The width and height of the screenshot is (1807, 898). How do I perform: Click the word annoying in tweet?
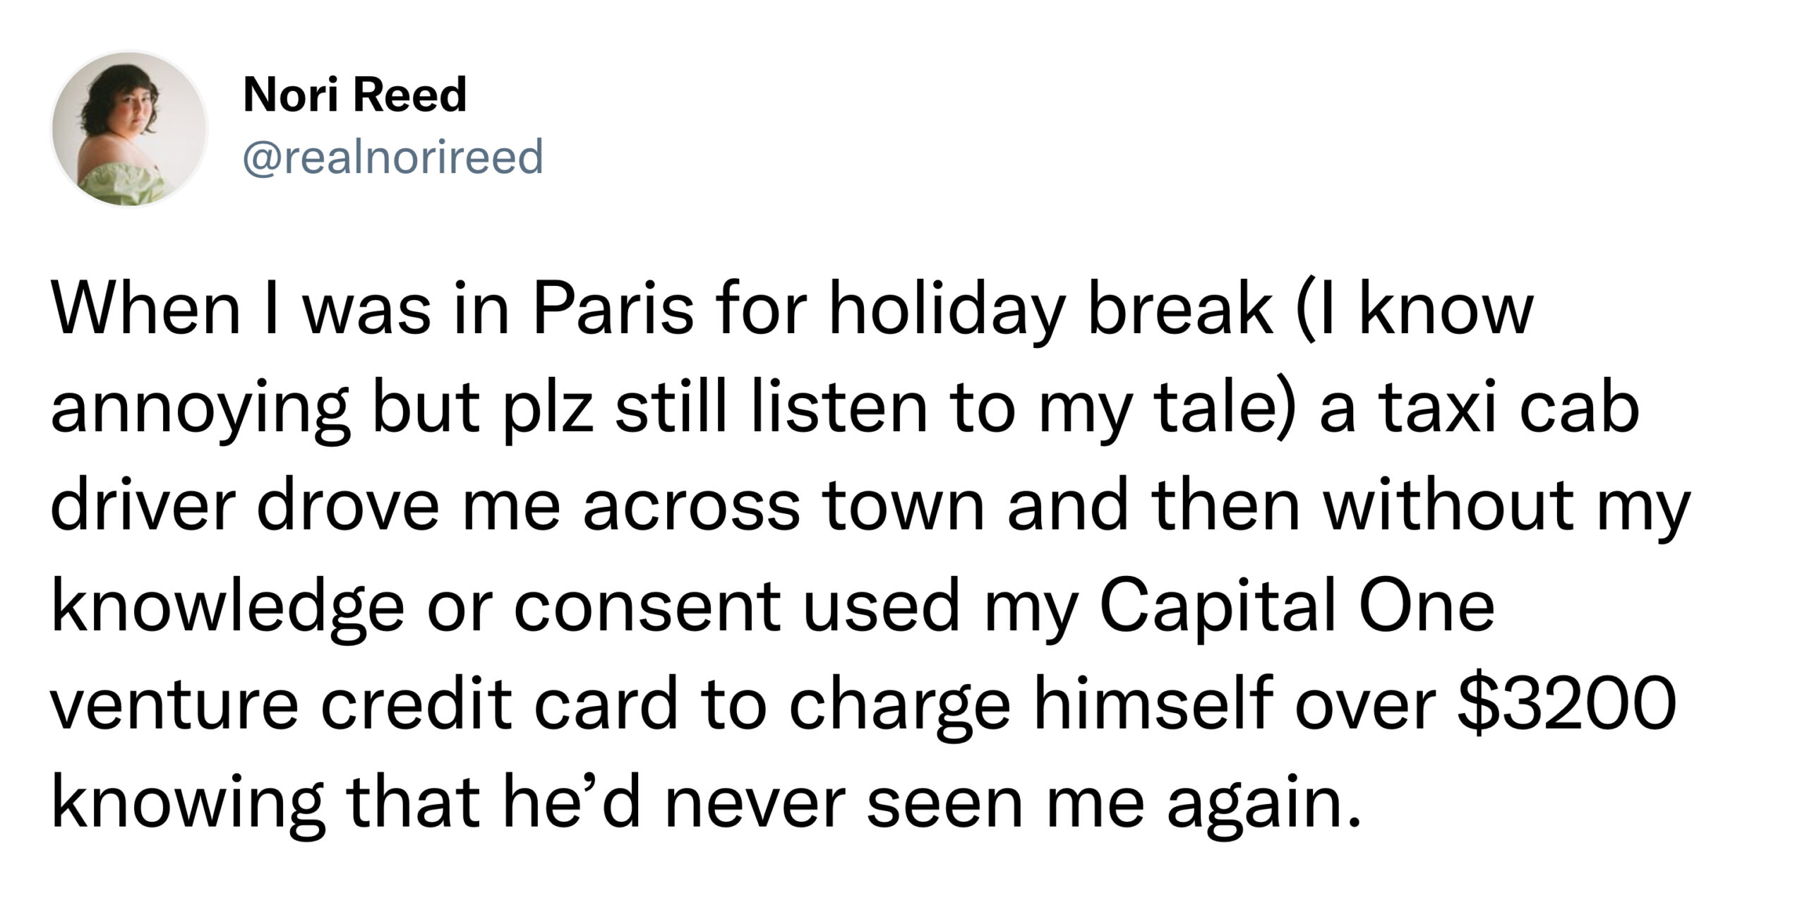200,417
